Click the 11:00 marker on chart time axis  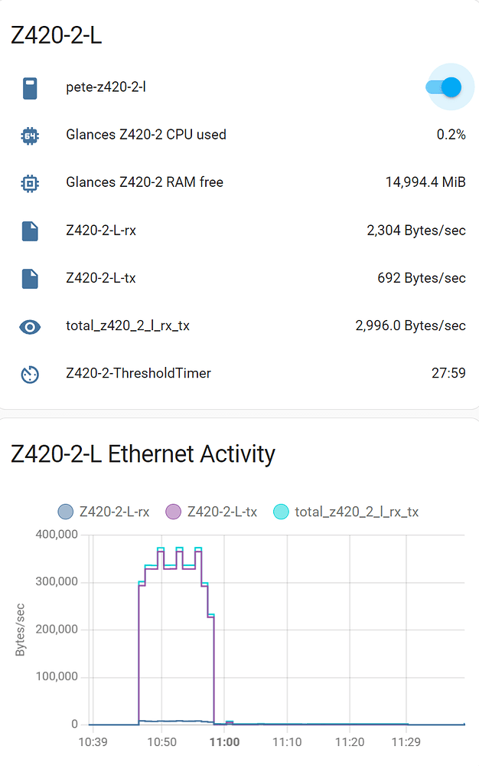(x=224, y=742)
